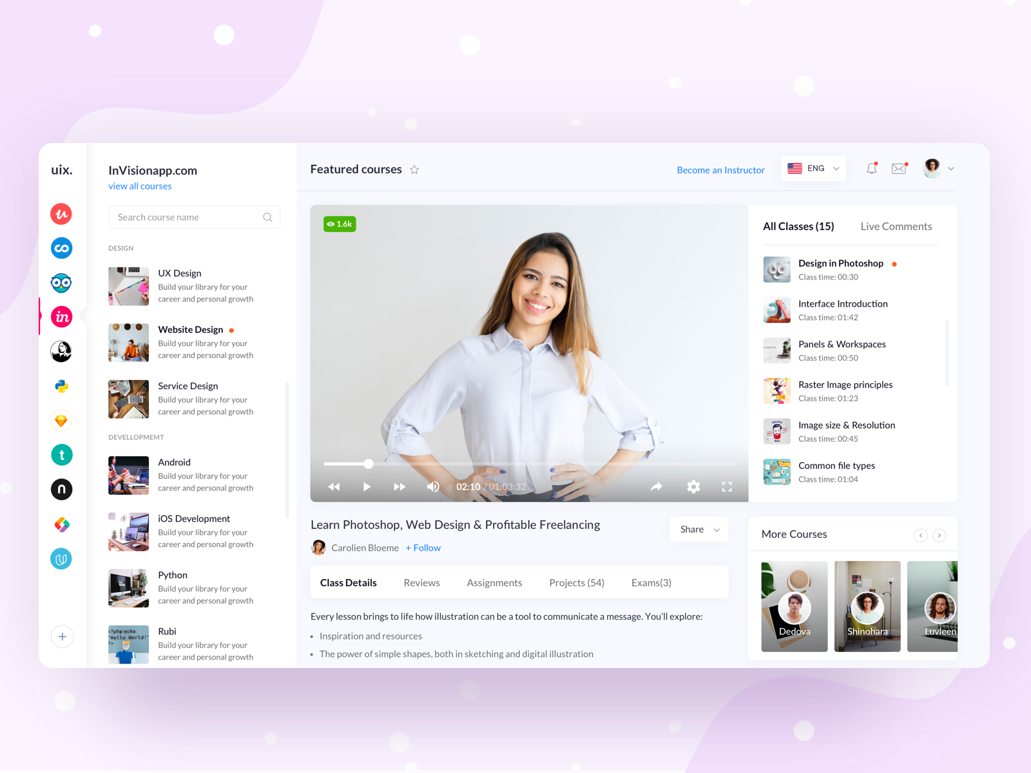Select the InVision 'in' sidebar icon
Image resolution: width=1031 pixels, height=773 pixels.
[61, 317]
